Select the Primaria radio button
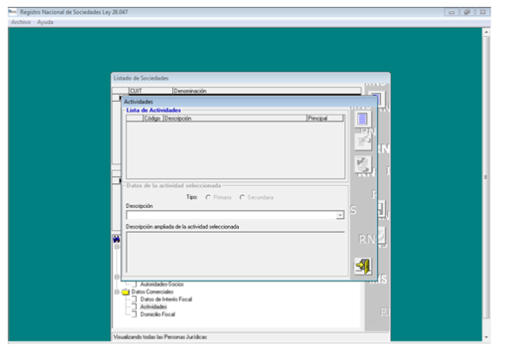 pyautogui.click(x=208, y=197)
